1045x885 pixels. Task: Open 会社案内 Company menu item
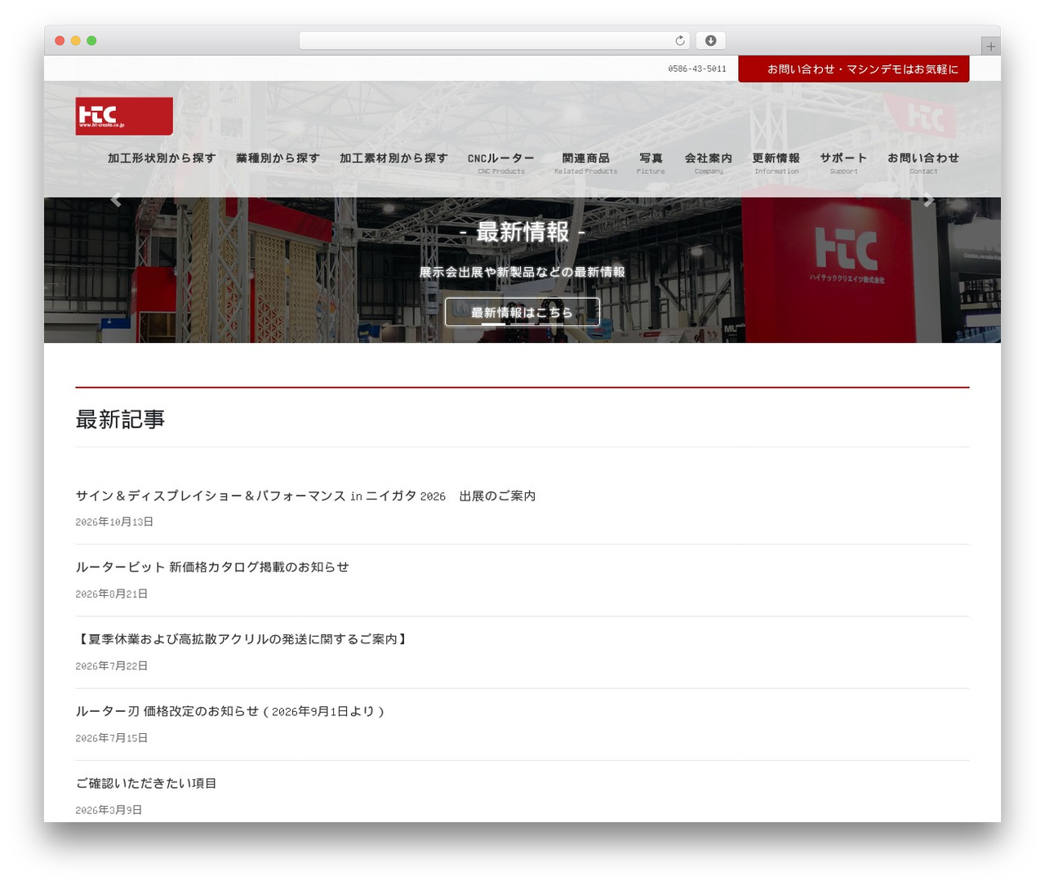click(709, 162)
